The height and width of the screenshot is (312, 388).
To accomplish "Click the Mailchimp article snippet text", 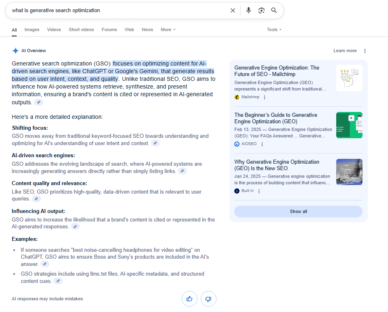I will (280, 86).
